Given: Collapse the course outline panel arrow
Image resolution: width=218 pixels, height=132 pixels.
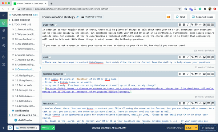Looking at the screenshot, I should (x=40, y=68).
